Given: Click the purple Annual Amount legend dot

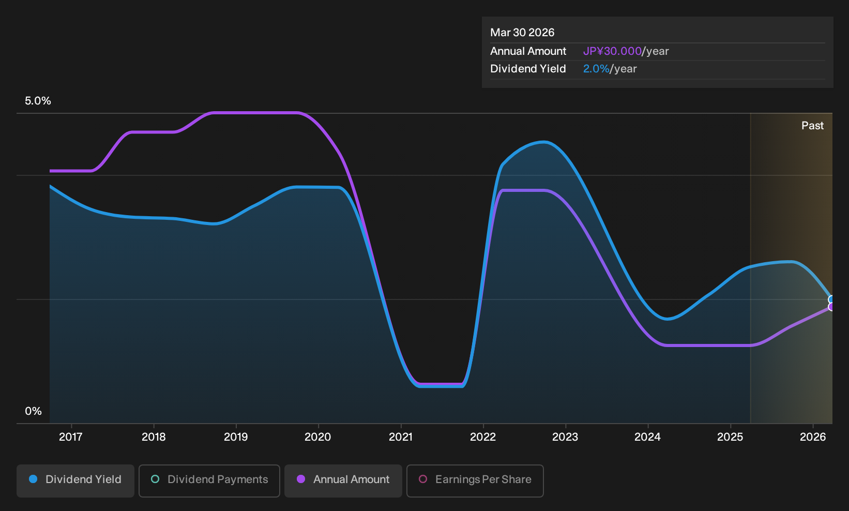Looking at the screenshot, I should coord(301,479).
